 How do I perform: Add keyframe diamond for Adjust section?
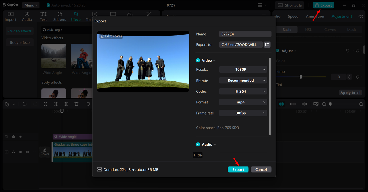(357, 51)
